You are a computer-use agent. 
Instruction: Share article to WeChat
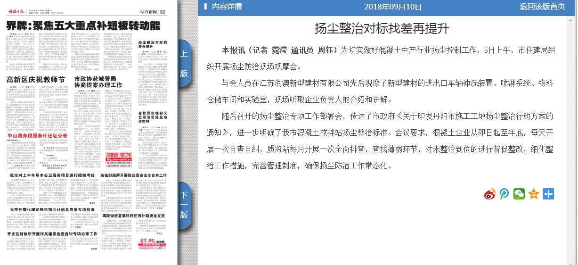(x=519, y=194)
